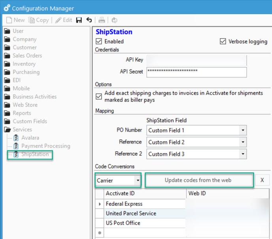Select the Avalara service item
Image resolution: width=272 pixels, height=239 pixels.
(x=26, y=138)
